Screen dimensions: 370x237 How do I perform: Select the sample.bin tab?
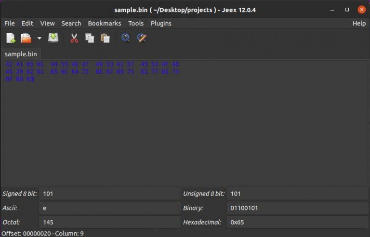(21, 54)
